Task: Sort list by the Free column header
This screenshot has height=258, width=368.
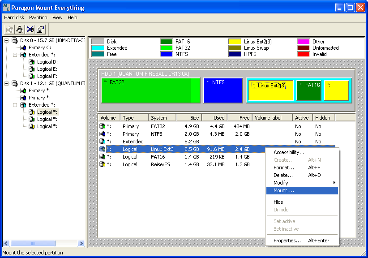Action: 240,118
